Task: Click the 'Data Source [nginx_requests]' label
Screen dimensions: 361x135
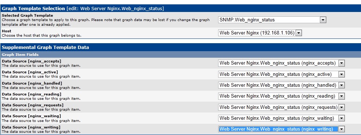Action: click(33, 105)
